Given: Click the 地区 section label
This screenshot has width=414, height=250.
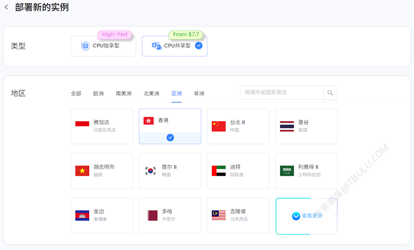Looking at the screenshot, I should pos(18,93).
